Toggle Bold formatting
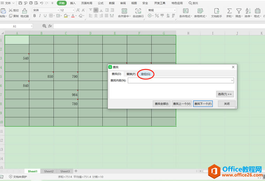 coord(35,16)
